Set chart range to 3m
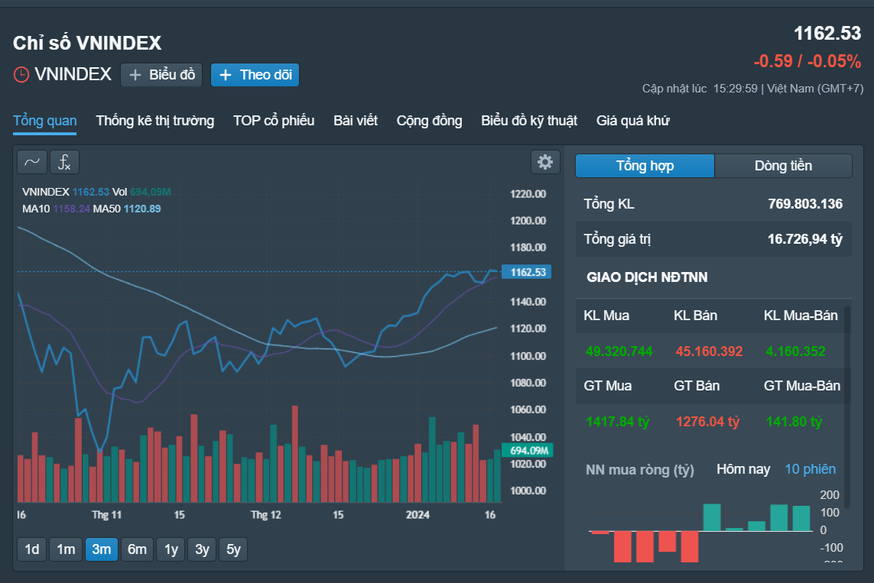This screenshot has height=583, width=874. pyautogui.click(x=102, y=549)
